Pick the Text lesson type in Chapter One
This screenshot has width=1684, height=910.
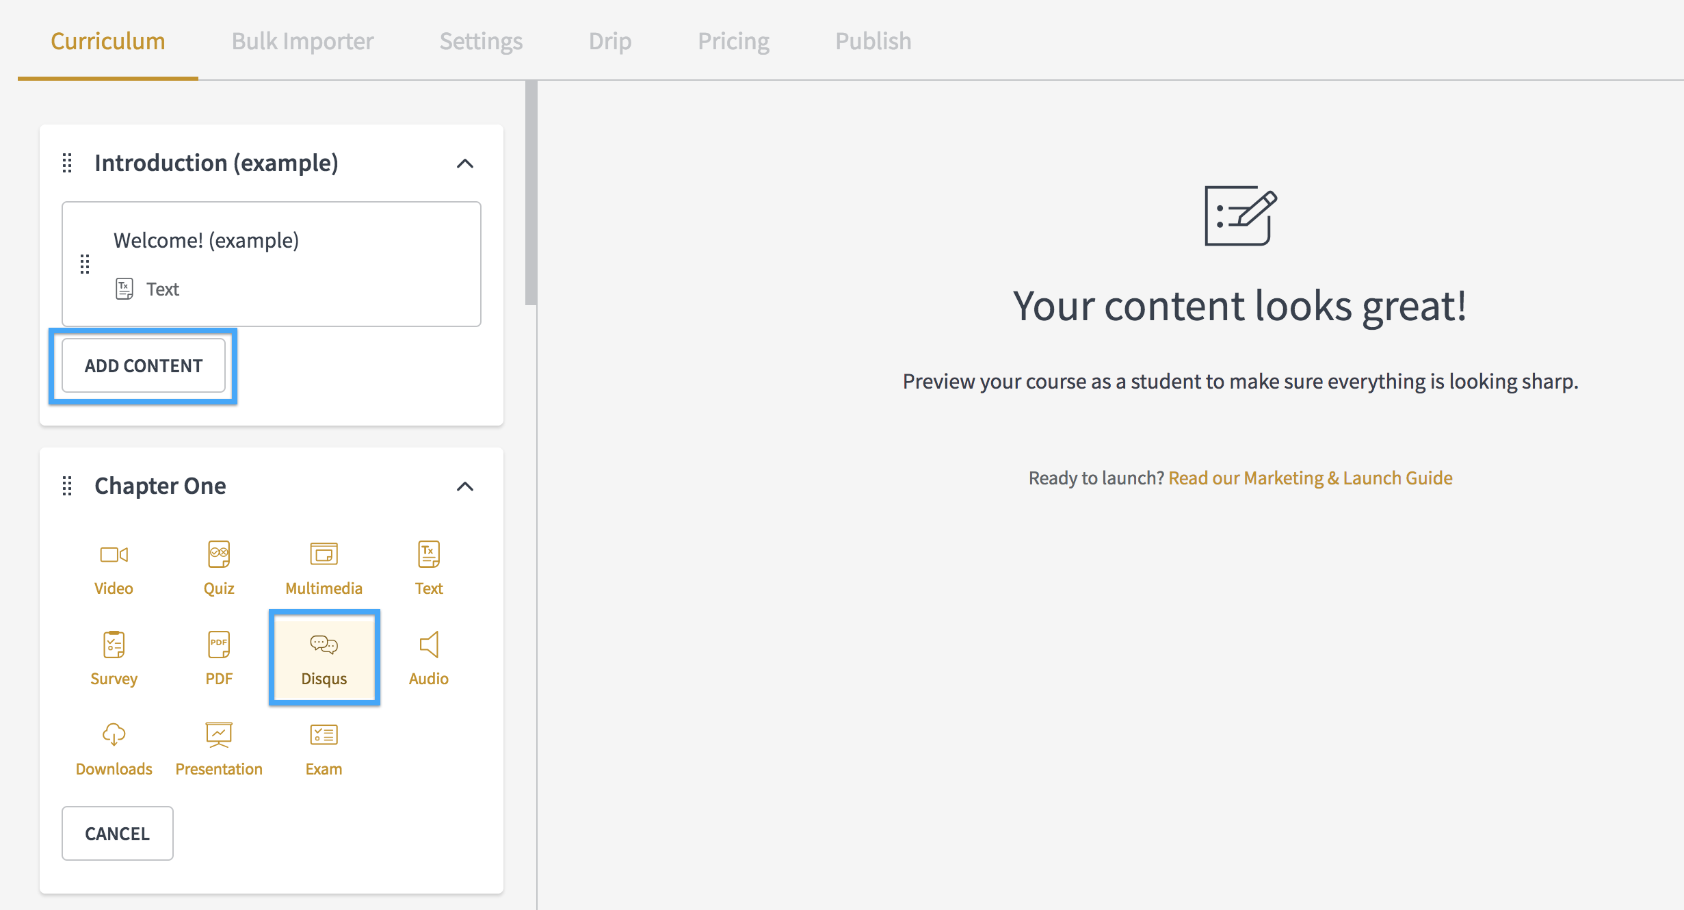[429, 568]
